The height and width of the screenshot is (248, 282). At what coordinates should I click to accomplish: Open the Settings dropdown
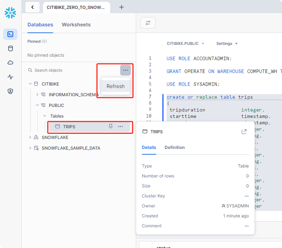tap(227, 43)
